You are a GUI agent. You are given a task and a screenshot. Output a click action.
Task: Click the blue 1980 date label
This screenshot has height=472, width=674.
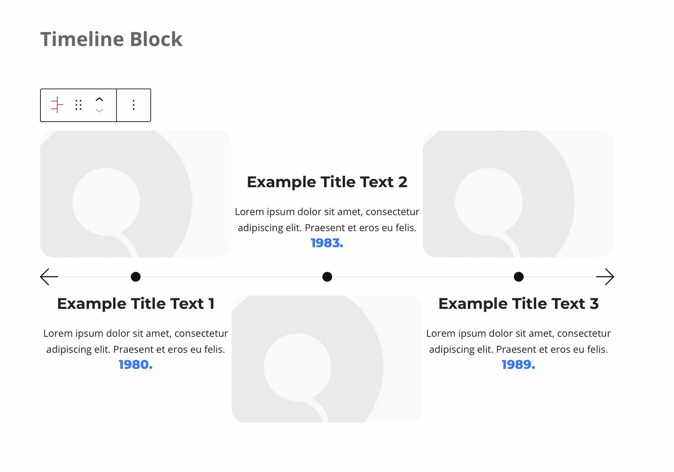[x=136, y=365]
